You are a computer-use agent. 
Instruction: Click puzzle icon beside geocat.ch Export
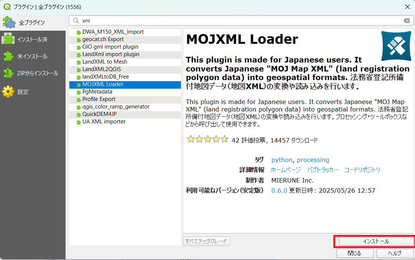pyautogui.click(x=79, y=40)
